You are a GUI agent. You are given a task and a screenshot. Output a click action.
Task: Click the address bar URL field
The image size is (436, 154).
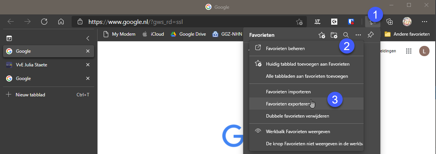pyautogui.click(x=189, y=22)
